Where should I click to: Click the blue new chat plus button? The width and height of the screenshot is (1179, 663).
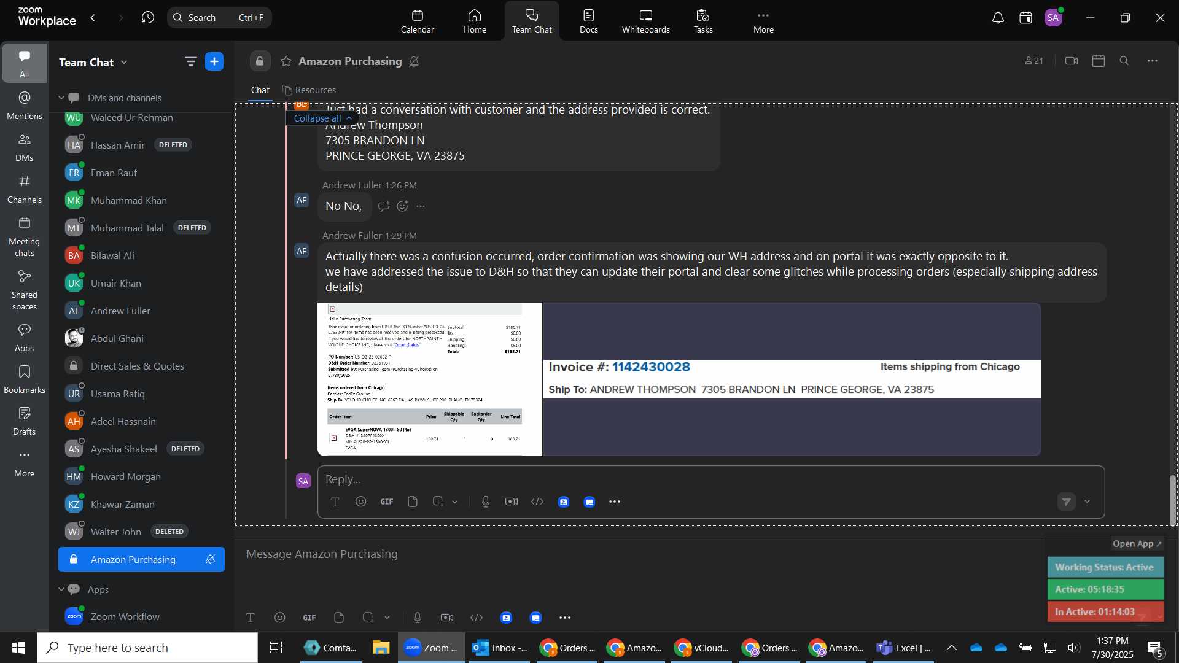(x=214, y=61)
